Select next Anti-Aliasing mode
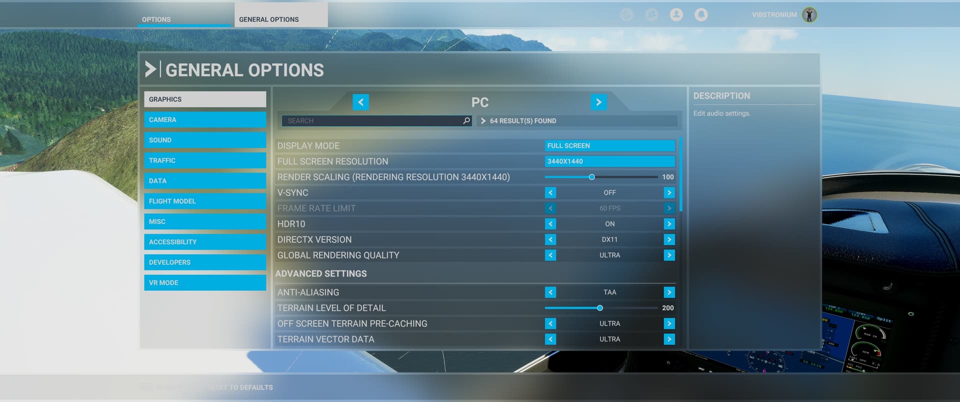The height and width of the screenshot is (402, 960). (x=669, y=292)
